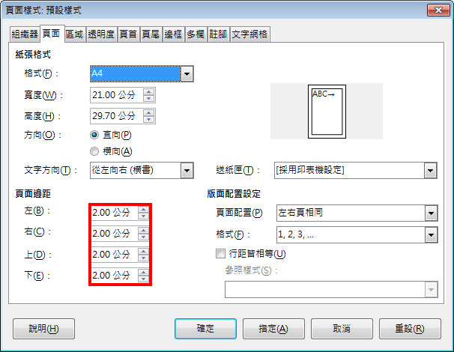454x352 pixels.
Task: Click the 重設(R) reset button
Action: (x=410, y=329)
